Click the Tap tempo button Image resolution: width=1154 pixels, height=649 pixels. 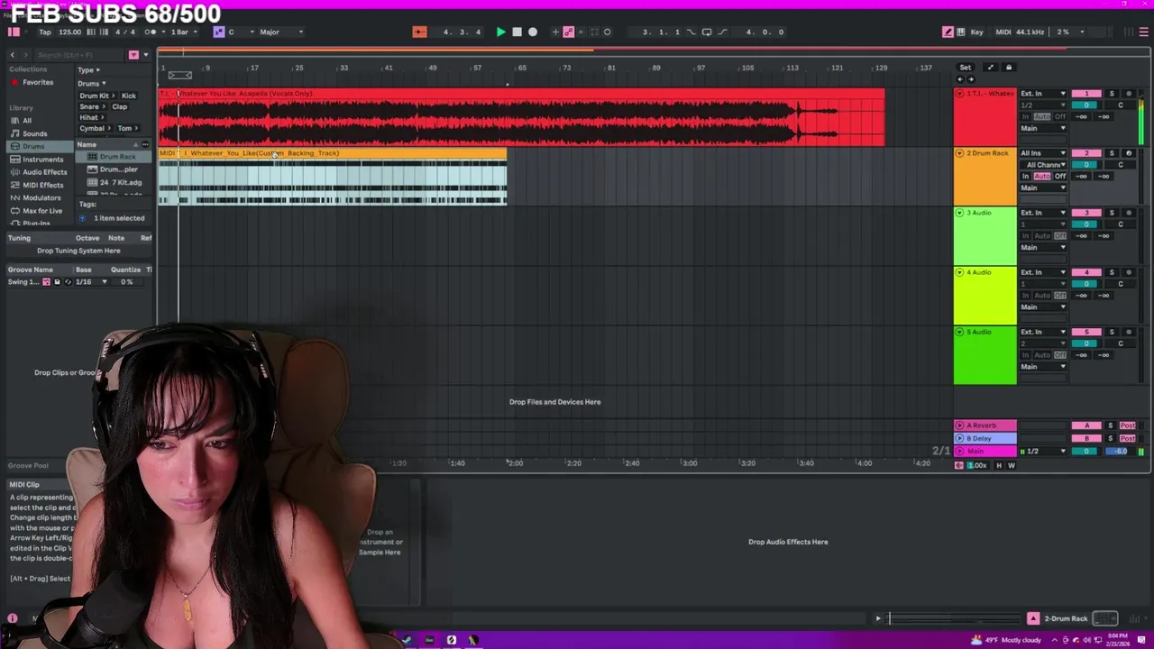click(x=44, y=32)
